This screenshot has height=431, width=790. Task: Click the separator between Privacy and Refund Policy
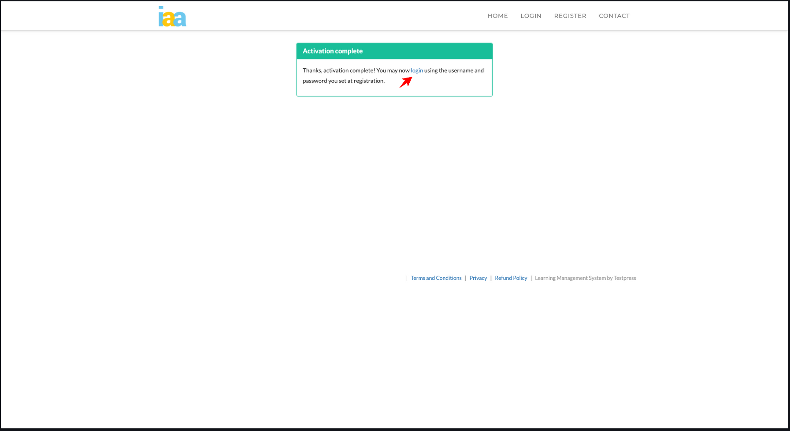(491, 278)
